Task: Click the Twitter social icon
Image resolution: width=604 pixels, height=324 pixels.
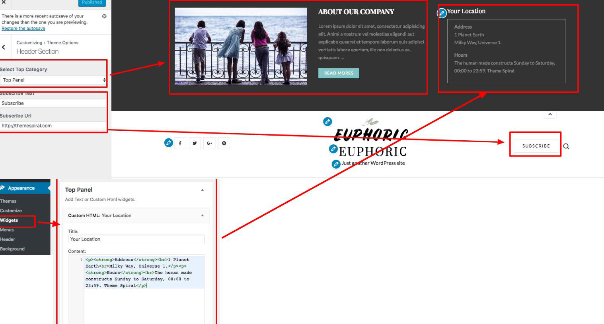Action: (x=195, y=144)
